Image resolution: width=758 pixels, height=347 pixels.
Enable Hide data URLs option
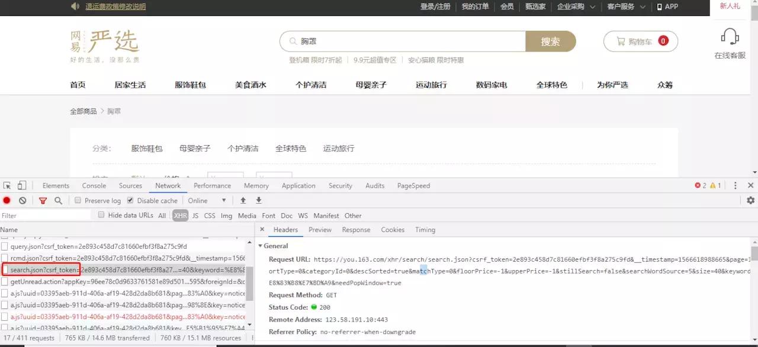[101, 215]
